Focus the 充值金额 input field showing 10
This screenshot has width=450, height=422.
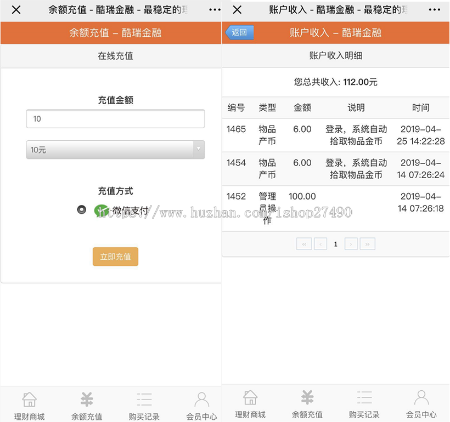[115, 119]
